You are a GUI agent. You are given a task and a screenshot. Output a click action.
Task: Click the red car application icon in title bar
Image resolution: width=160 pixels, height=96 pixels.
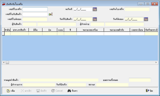(x=4, y=4)
